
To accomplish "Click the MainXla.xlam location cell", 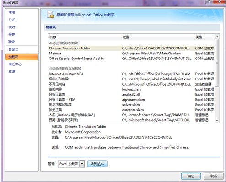I will 151,54.
